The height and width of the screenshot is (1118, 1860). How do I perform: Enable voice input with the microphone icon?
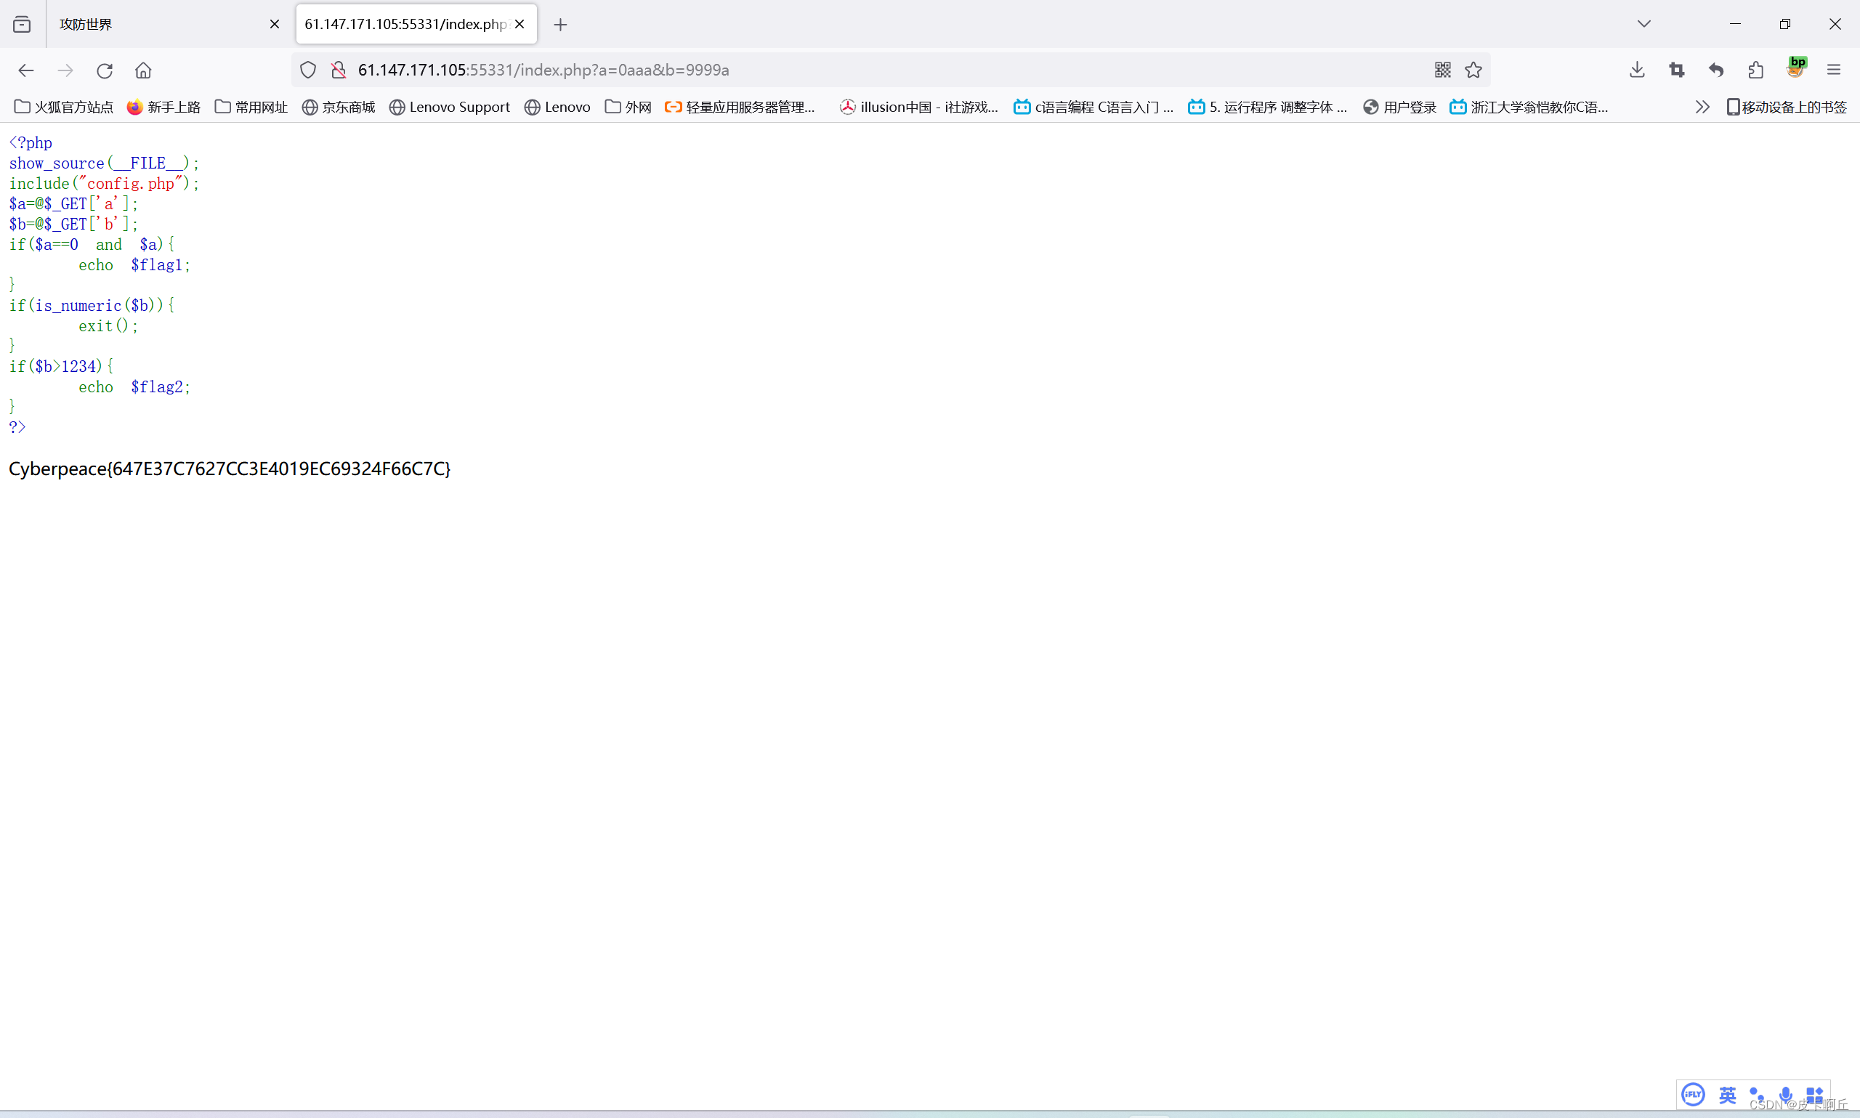[1784, 1094]
